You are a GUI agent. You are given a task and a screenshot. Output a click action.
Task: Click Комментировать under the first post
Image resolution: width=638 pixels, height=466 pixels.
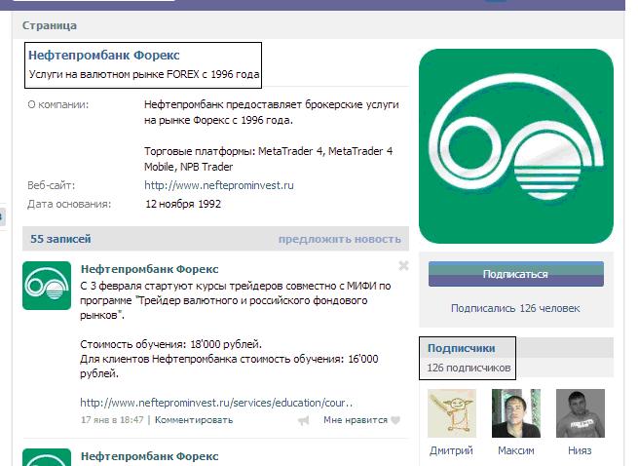click(194, 420)
